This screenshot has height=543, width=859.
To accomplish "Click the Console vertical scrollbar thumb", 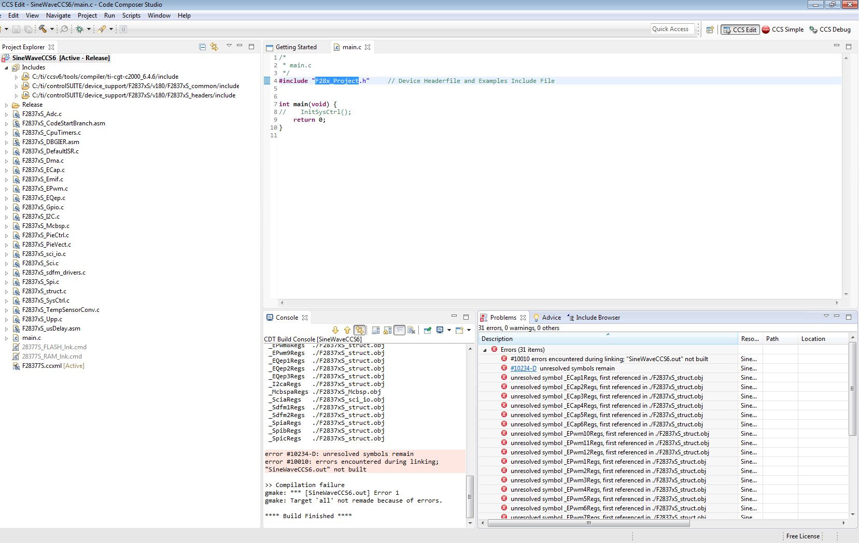I will click(x=470, y=496).
